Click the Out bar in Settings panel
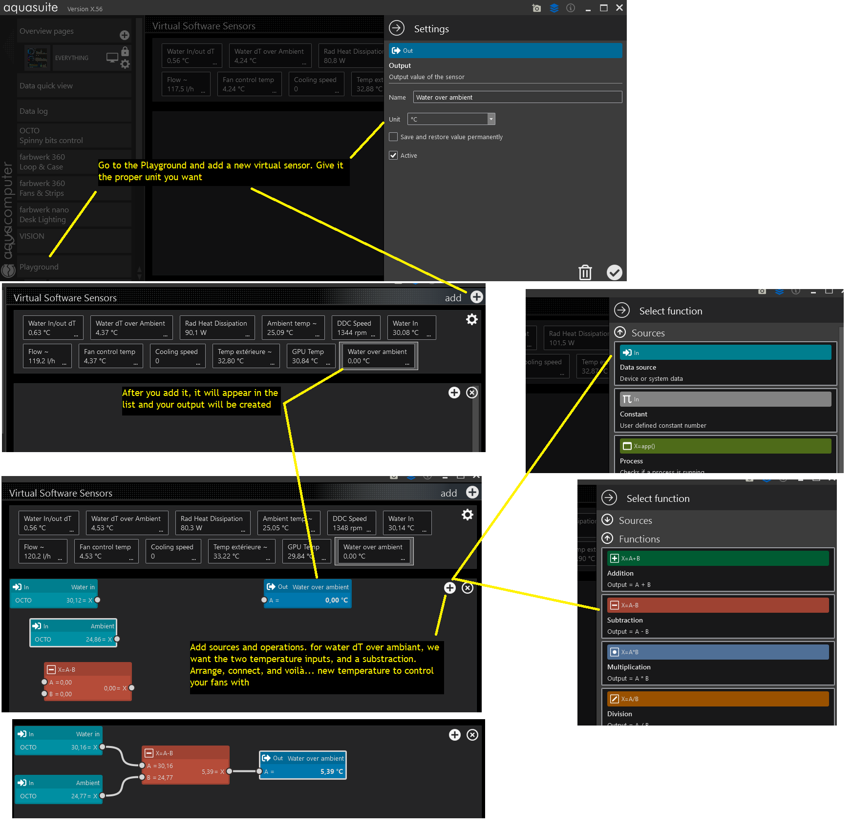The image size is (852, 830). [505, 51]
